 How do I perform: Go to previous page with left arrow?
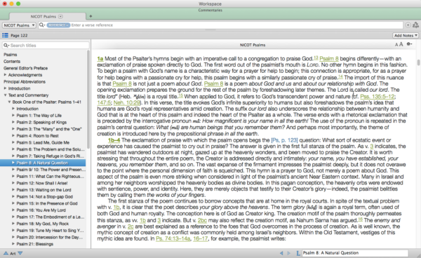pos(281,253)
